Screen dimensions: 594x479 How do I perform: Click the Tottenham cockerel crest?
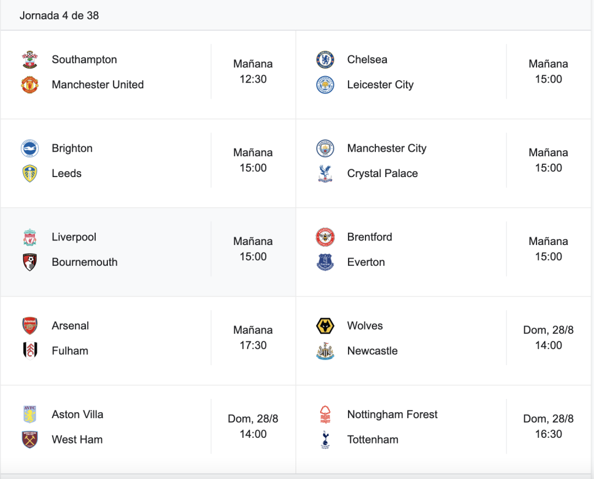tap(325, 440)
